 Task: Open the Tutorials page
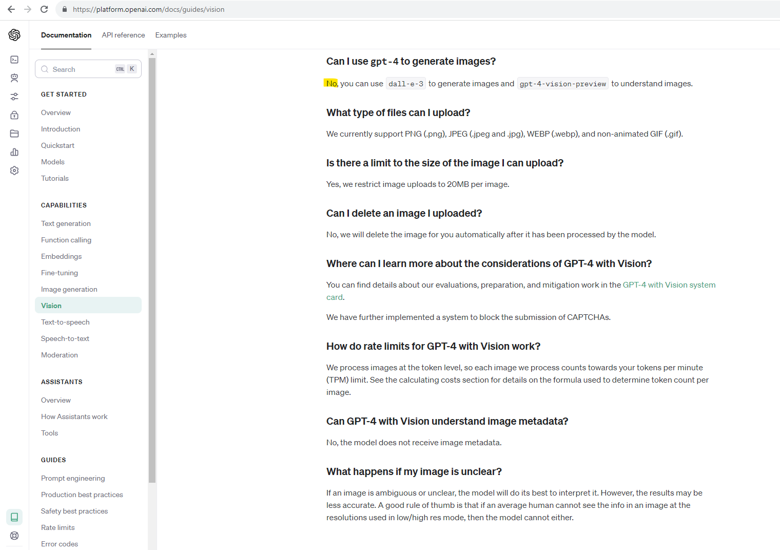coord(55,178)
